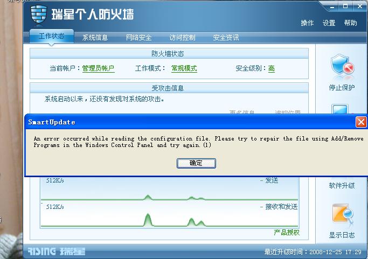The image size is (368, 259).
Task: Click the 管理员帐户 link
Action: tap(98, 68)
